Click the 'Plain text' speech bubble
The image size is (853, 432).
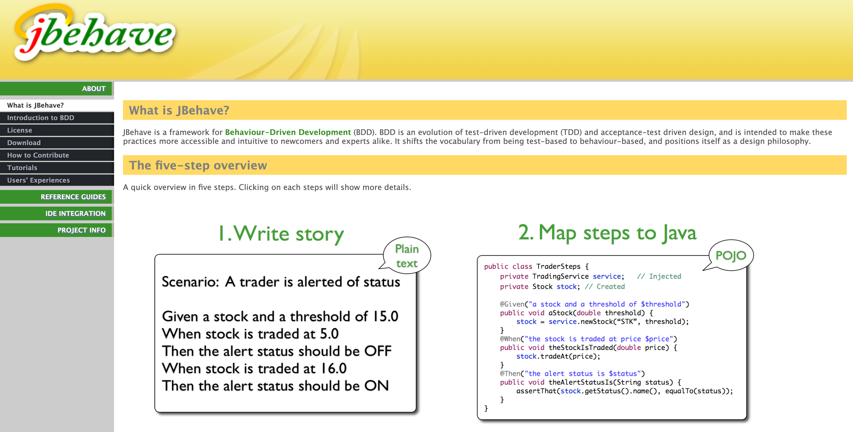pyautogui.click(x=407, y=256)
